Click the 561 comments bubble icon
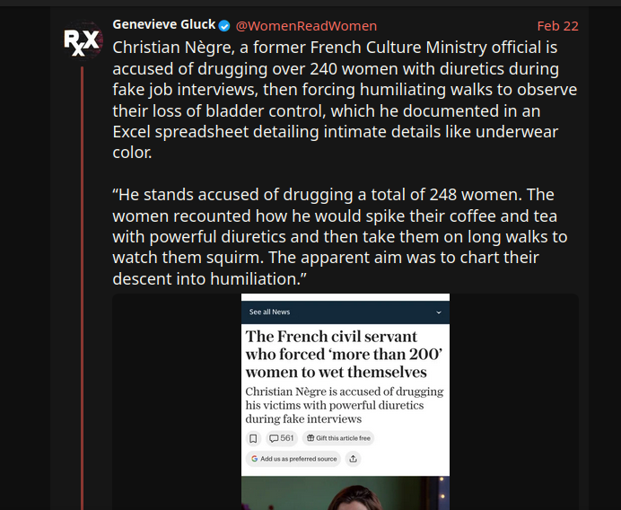 click(274, 438)
